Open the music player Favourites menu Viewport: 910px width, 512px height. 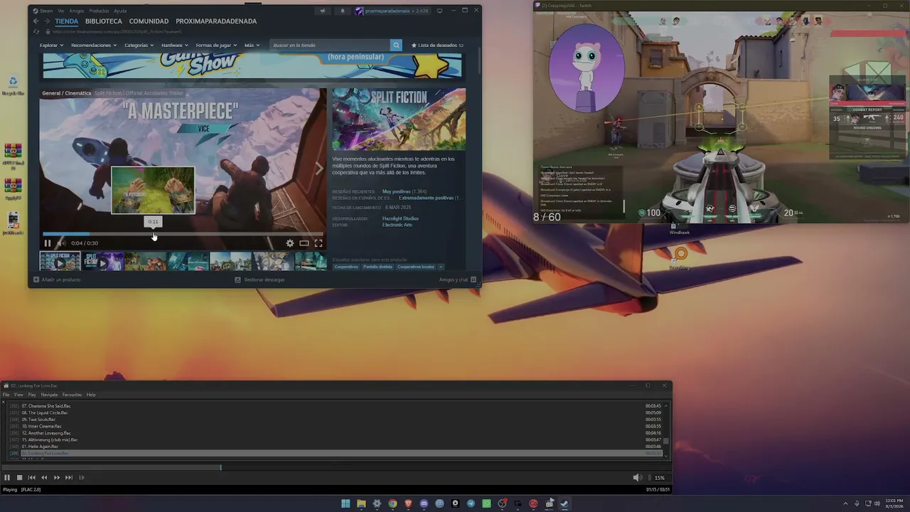click(72, 395)
